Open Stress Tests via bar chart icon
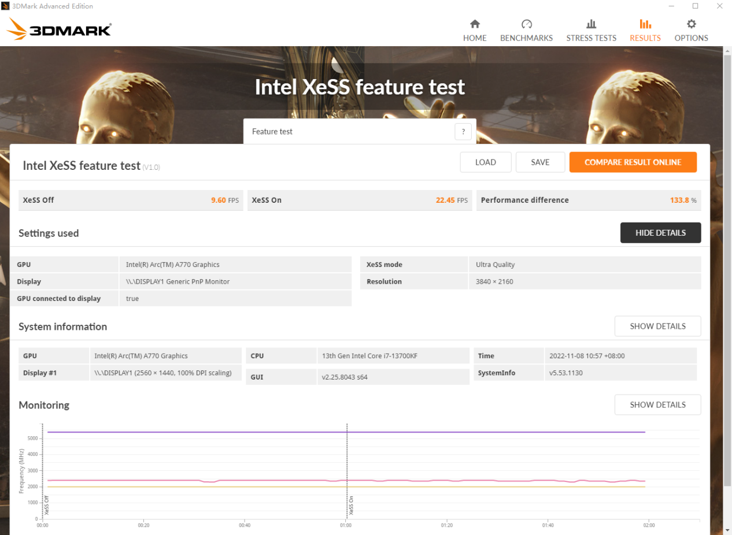 coord(591,24)
